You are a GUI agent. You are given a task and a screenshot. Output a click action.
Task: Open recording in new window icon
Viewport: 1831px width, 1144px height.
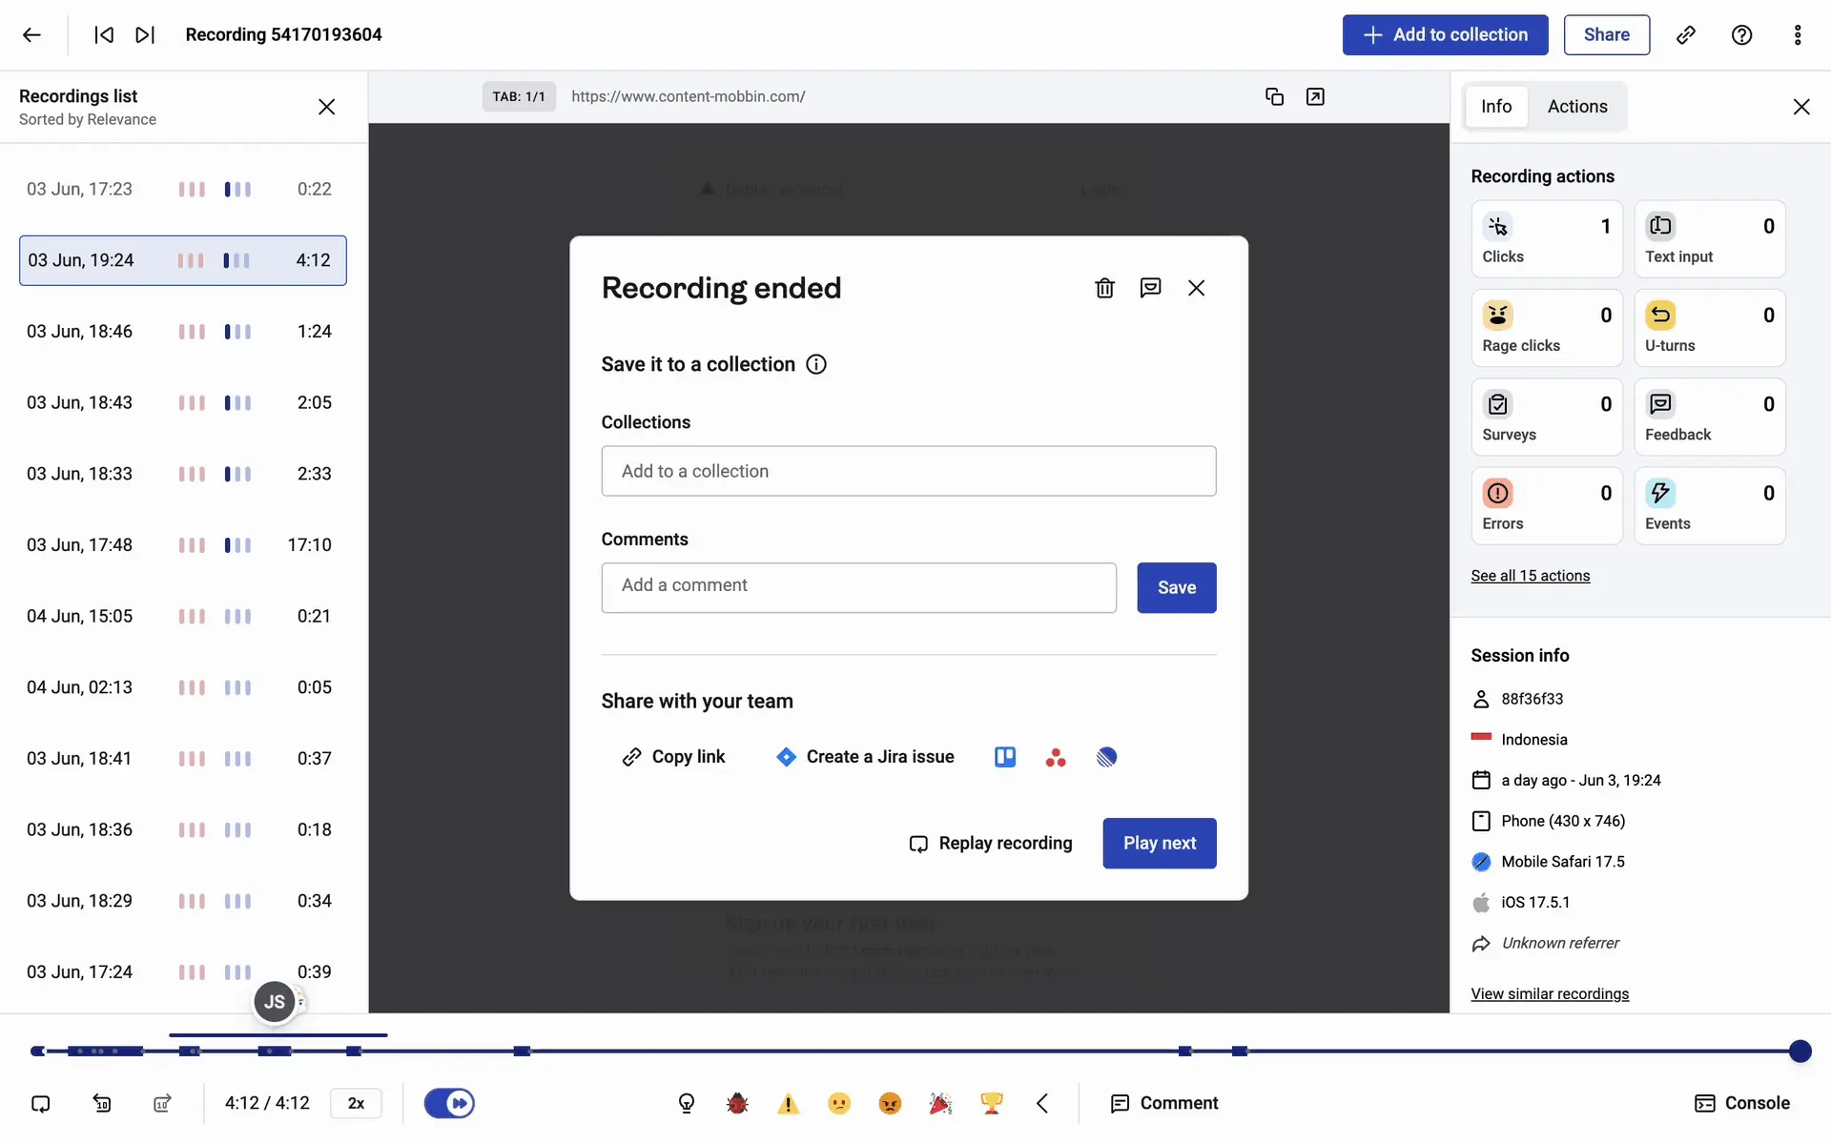[1315, 96]
